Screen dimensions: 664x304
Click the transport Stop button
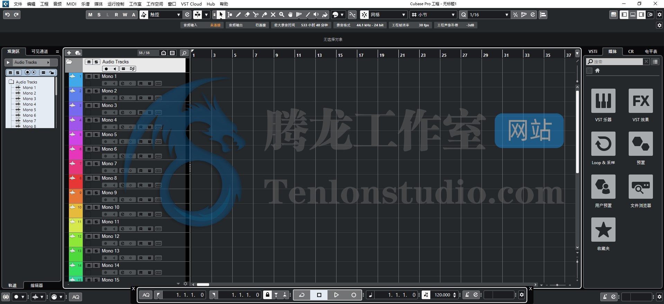click(x=319, y=295)
